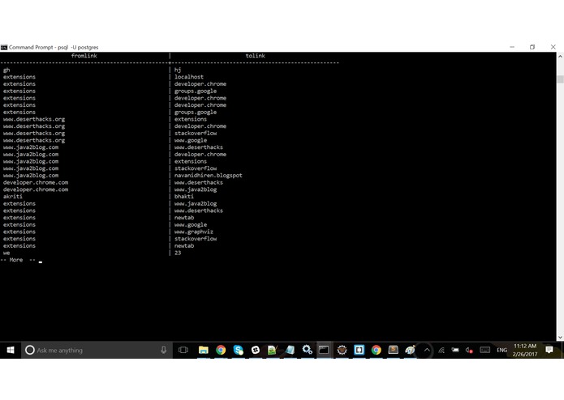Open the Slack taskbar icon
Viewport: 564px width, 400px height.
point(256,350)
